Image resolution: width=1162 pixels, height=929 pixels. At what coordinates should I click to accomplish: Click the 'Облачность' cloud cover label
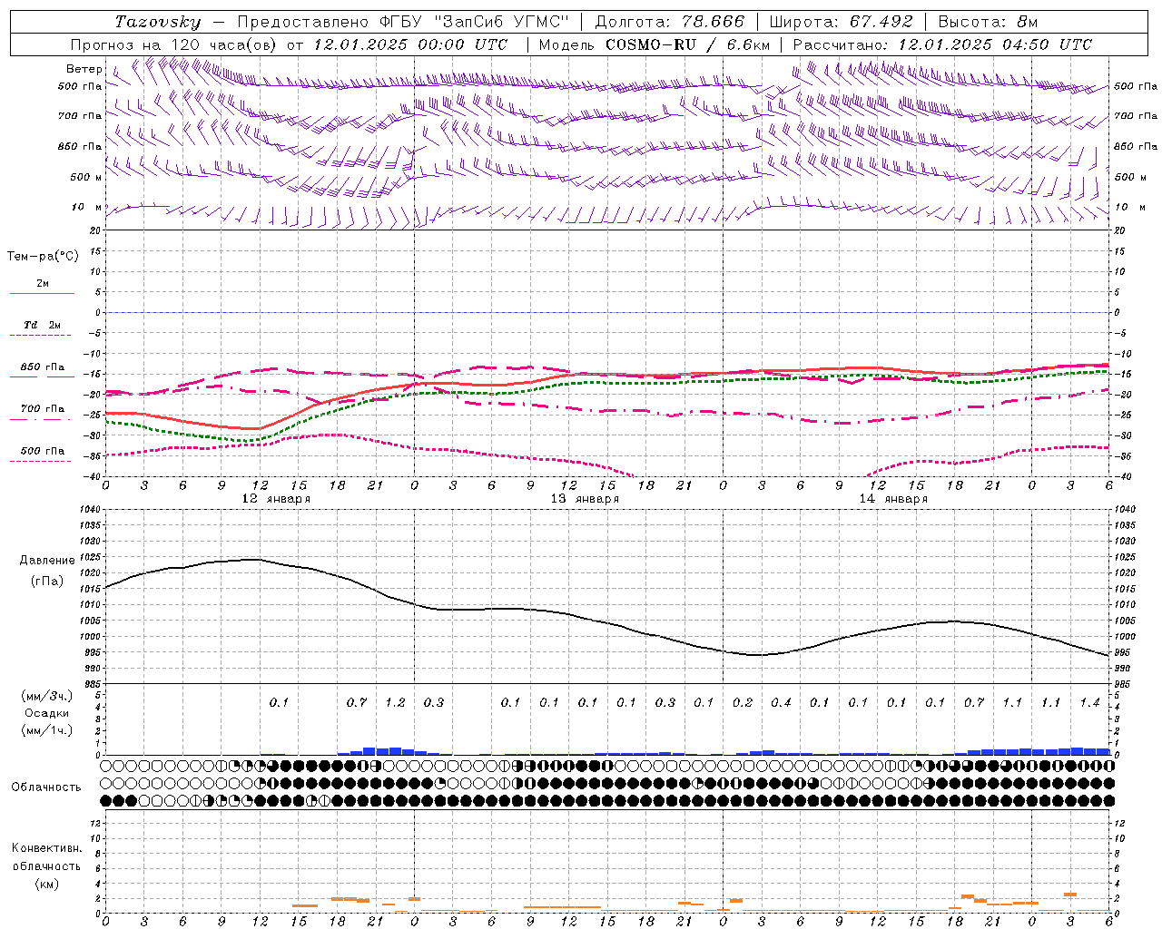46,787
